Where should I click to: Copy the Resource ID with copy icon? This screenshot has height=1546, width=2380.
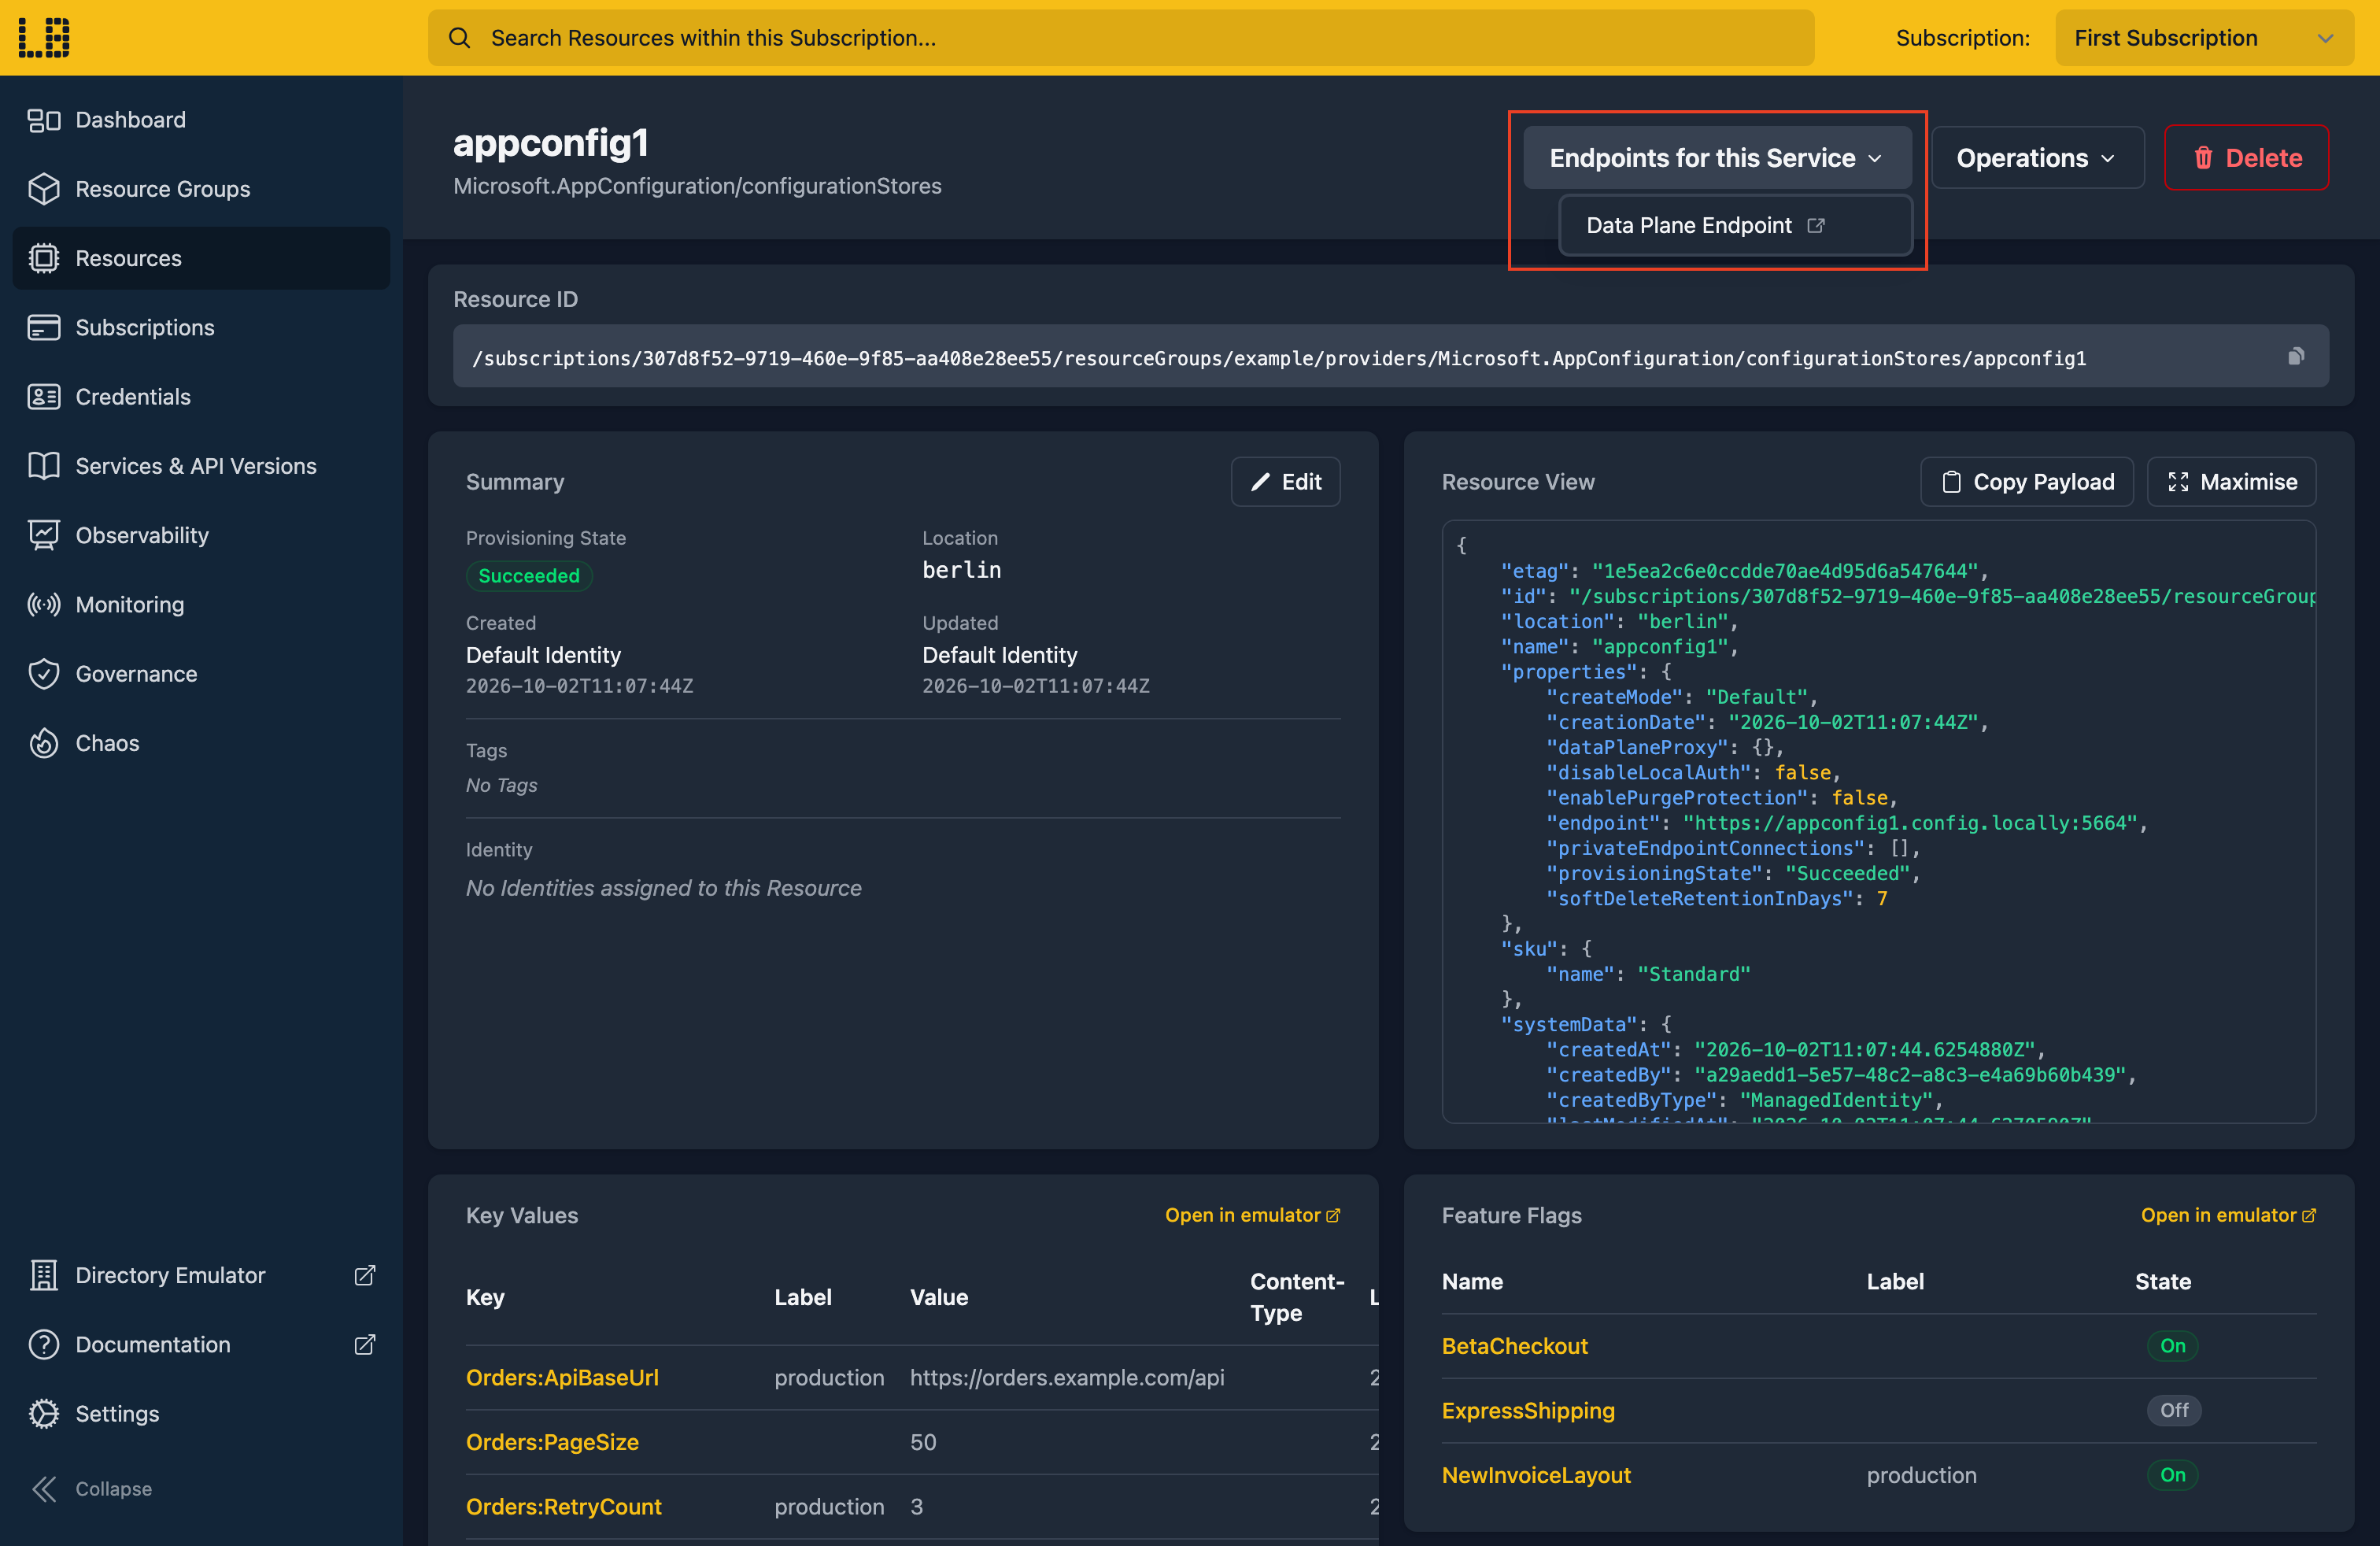pyautogui.click(x=2296, y=356)
